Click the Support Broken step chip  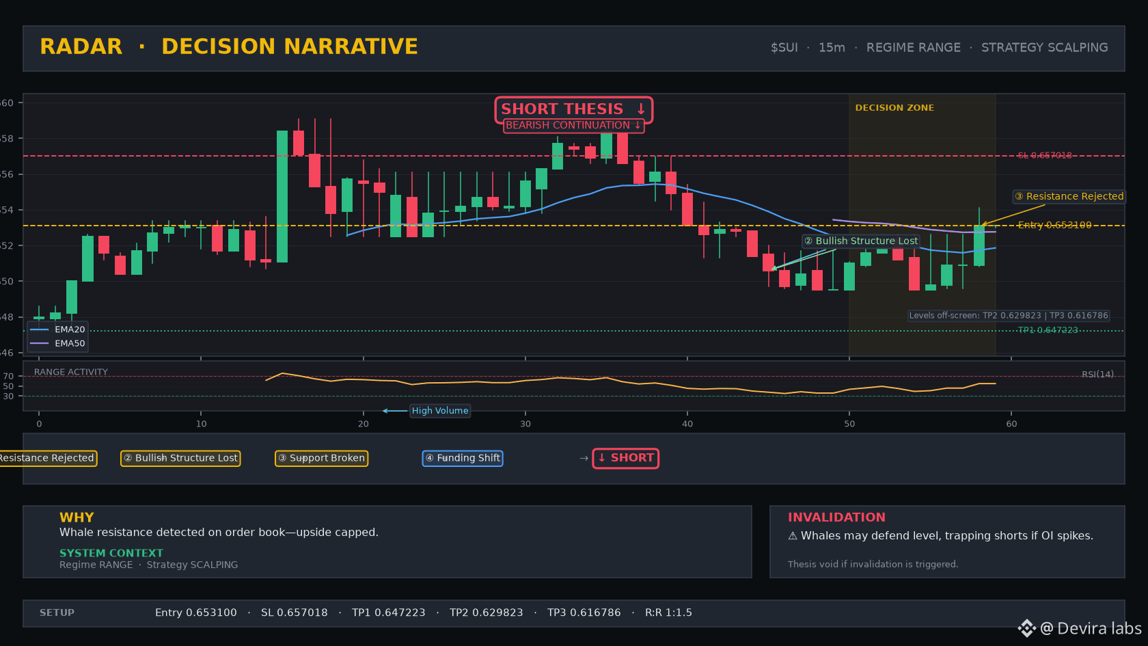pyautogui.click(x=321, y=458)
